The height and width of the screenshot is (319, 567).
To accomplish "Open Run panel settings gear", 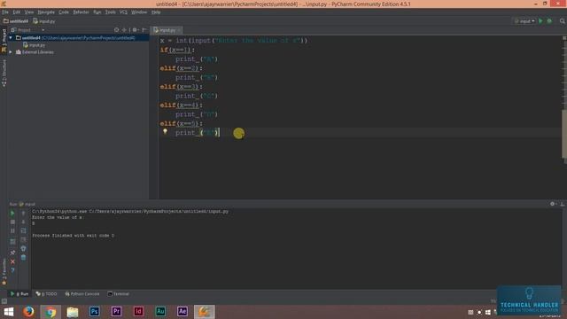I will [553, 204].
